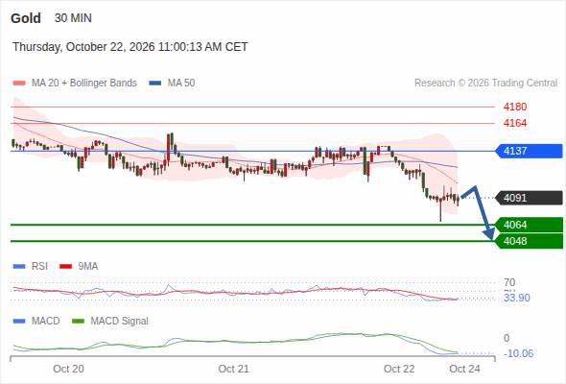The image size is (566, 384).
Task: Click the RSI legend label
Action: coord(39,267)
